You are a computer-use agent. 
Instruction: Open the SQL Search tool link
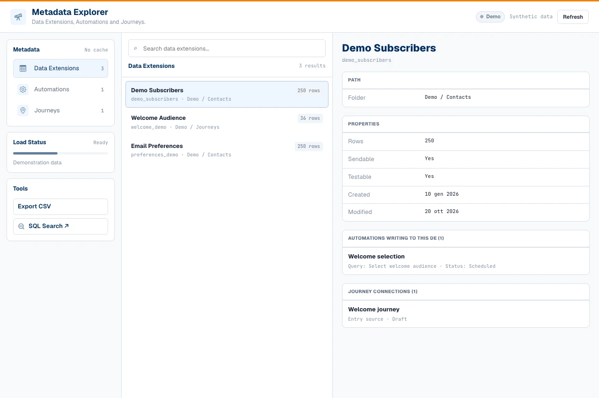[60, 226]
